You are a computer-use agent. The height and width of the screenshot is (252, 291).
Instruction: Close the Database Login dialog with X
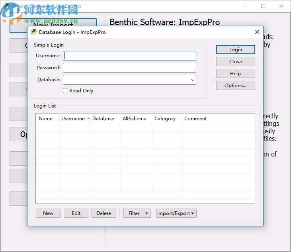(257, 32)
